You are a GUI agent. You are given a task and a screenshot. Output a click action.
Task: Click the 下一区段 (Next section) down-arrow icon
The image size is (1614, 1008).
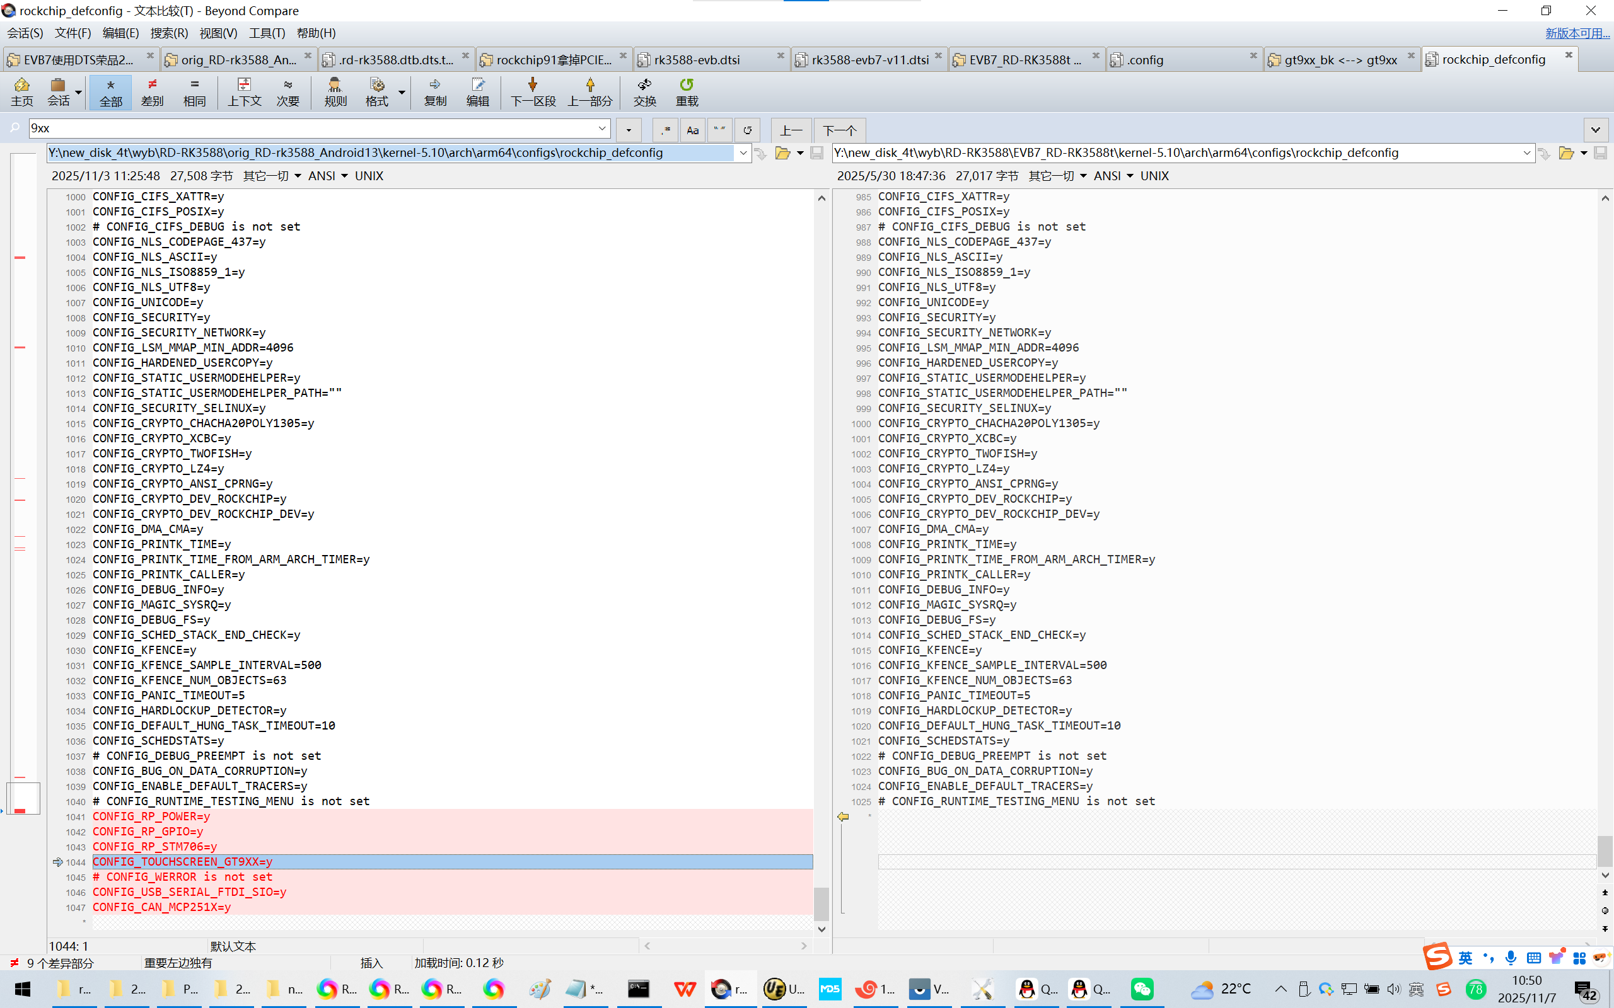tap(533, 91)
